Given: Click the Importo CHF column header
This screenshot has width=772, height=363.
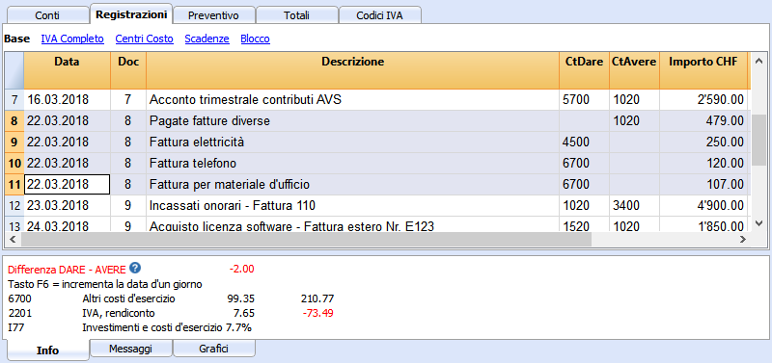Looking at the screenshot, I should (x=703, y=69).
